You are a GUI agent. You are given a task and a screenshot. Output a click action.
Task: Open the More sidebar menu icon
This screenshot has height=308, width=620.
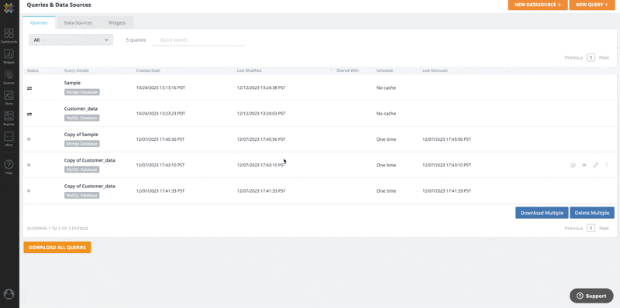tap(9, 139)
